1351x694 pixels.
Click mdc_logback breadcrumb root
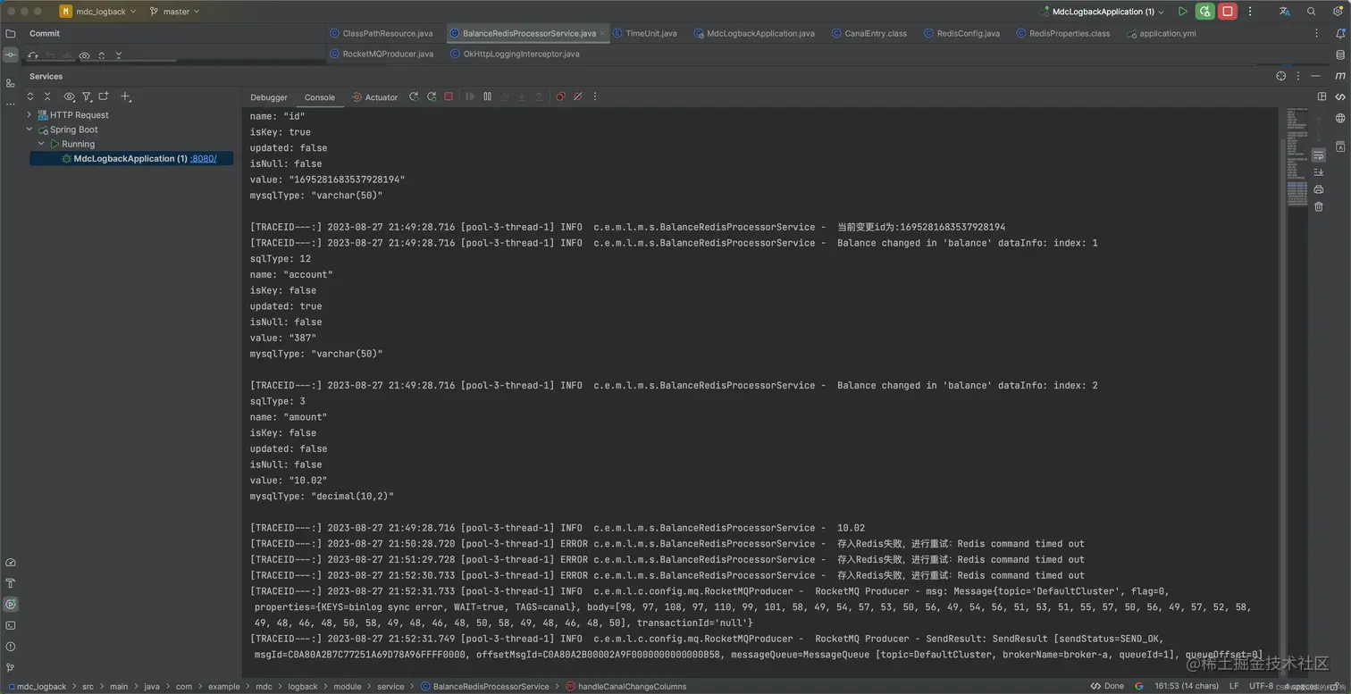pyautogui.click(x=37, y=686)
